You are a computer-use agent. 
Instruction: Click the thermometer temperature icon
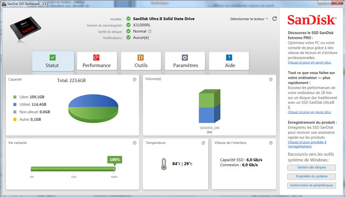163,164
